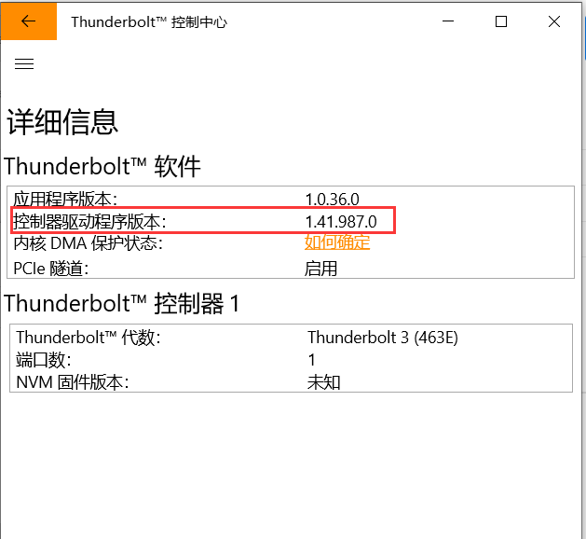586x539 pixels.
Task: Select the Thunderbolt™ 软件 section heading
Action: 102,166
